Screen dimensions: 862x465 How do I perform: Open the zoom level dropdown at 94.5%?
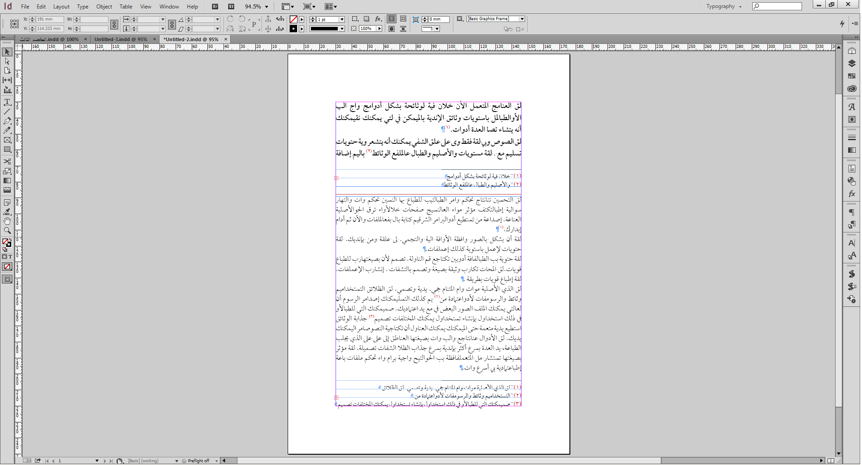267,7
